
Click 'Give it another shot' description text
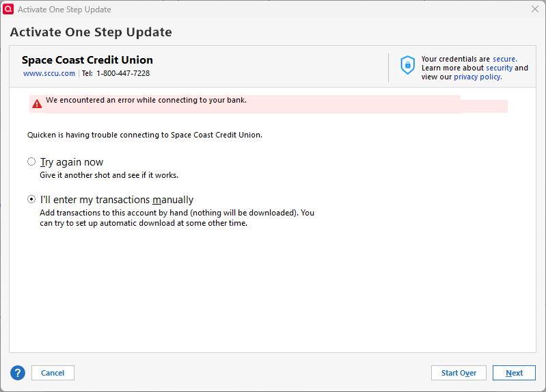109,175
